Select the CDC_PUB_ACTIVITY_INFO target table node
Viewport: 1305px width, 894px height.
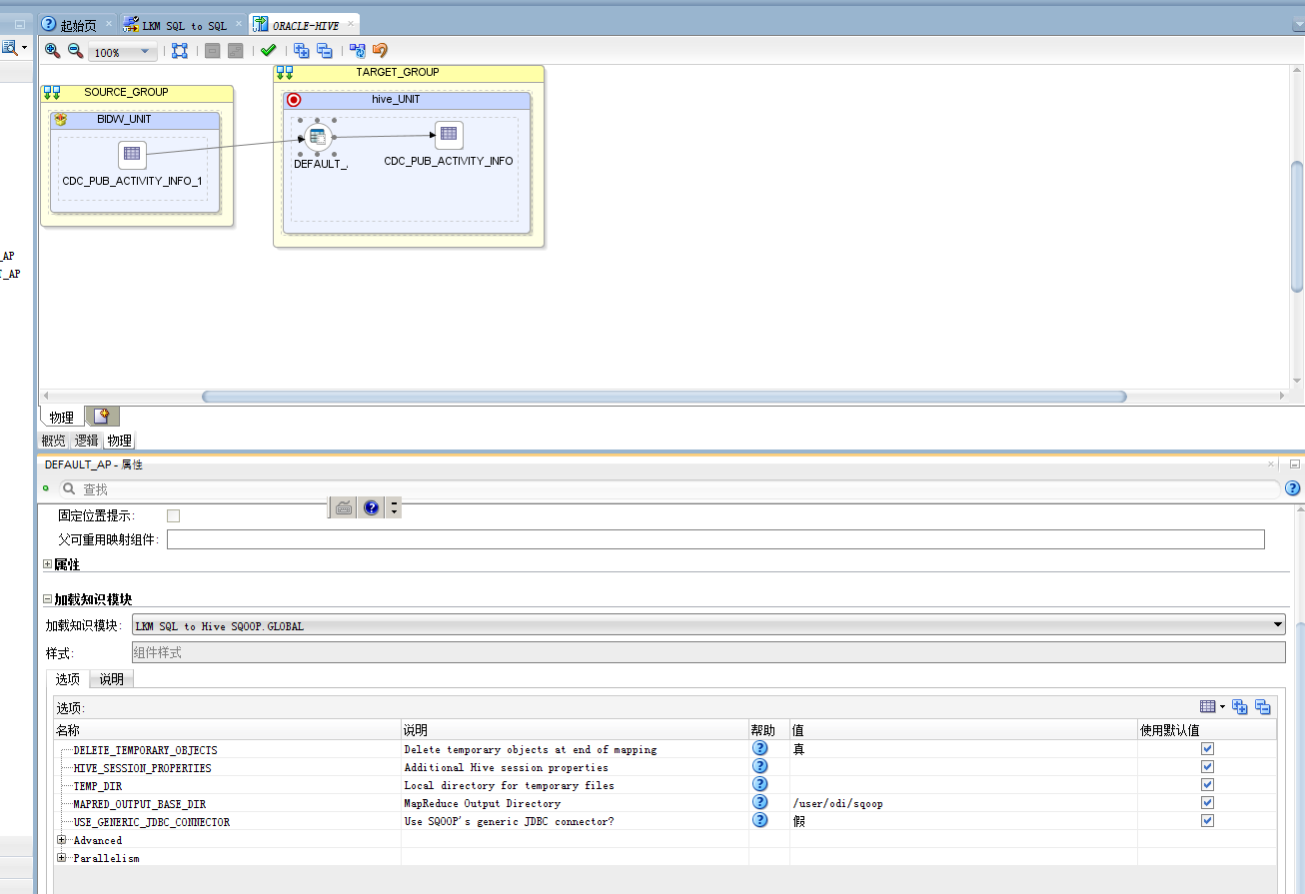pos(449,134)
